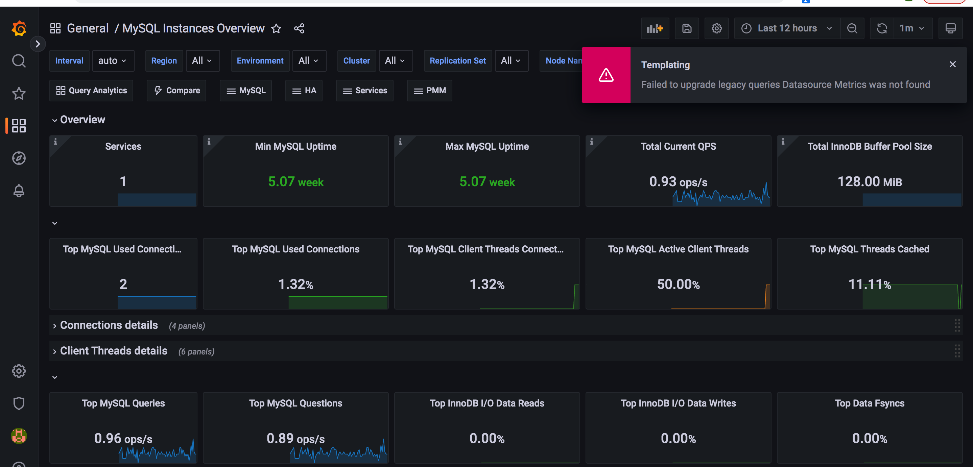Open the Region All dropdown
This screenshot has width=973, height=467.
tap(203, 61)
